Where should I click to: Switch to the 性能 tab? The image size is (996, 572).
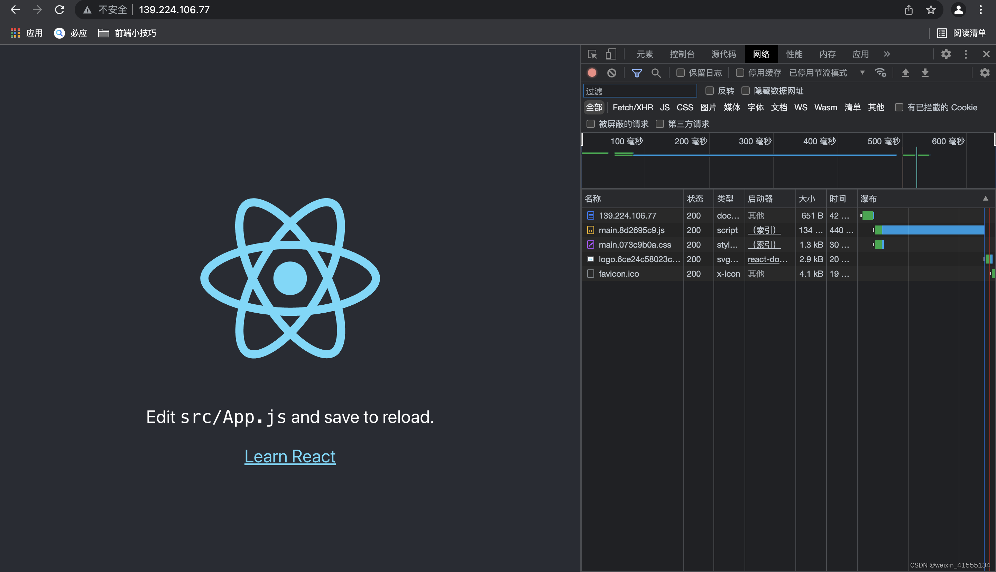click(x=794, y=54)
